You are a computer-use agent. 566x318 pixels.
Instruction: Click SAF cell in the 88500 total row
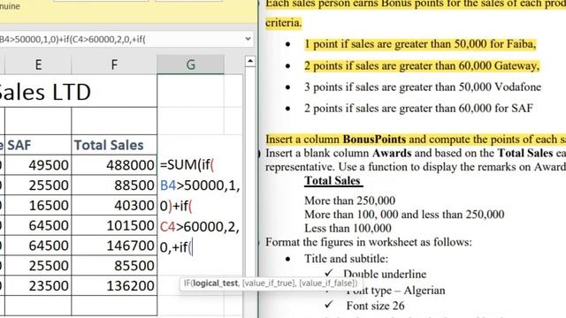(x=38, y=185)
